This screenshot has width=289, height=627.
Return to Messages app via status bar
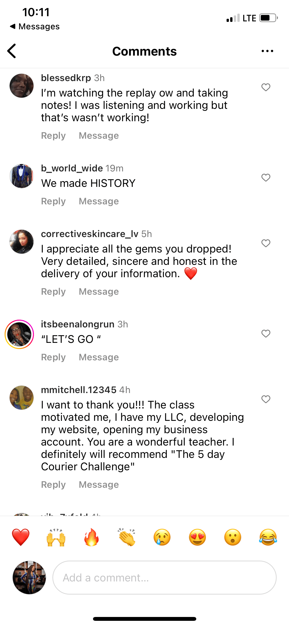click(35, 27)
